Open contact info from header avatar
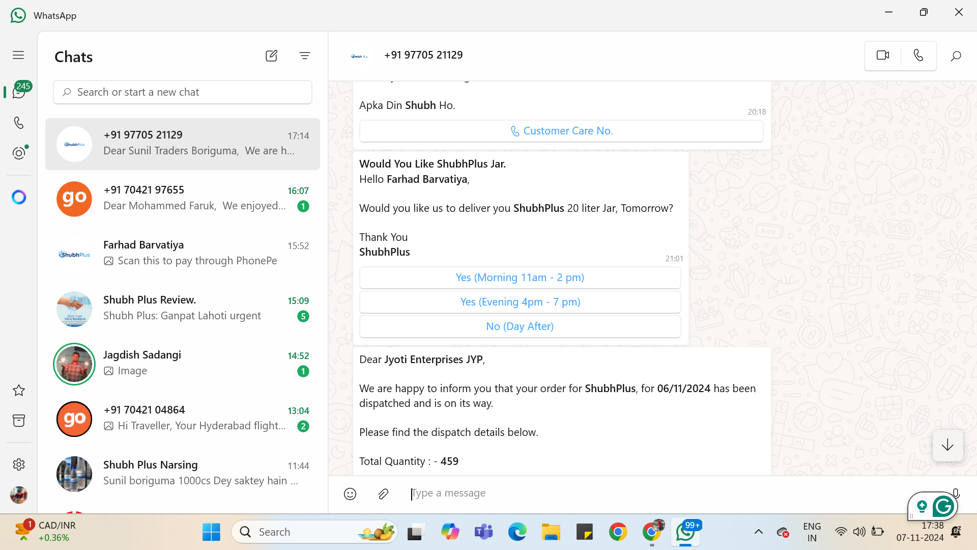 pos(359,56)
